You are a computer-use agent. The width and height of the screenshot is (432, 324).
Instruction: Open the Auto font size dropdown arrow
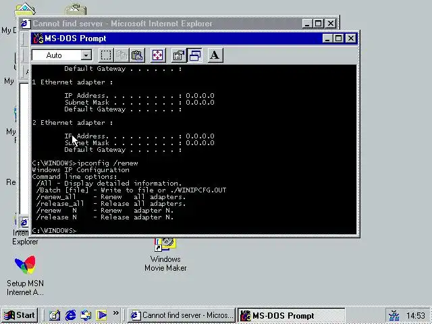(x=86, y=55)
